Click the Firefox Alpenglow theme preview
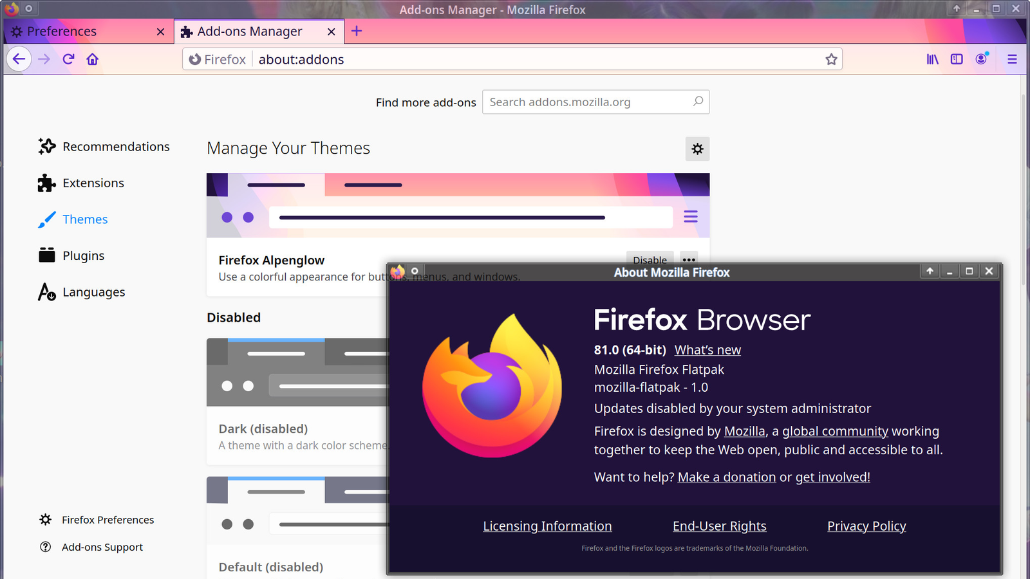 coord(458,205)
